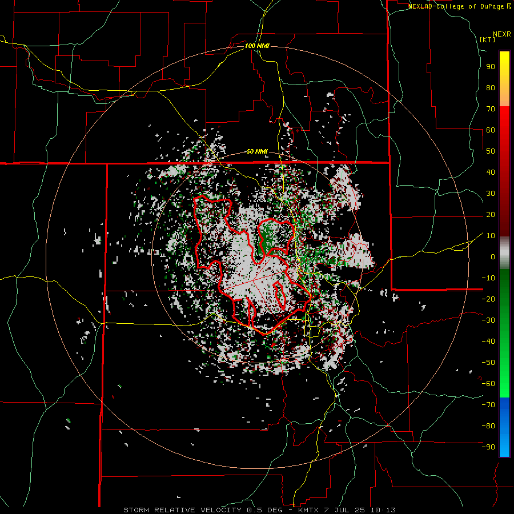
Task: Click the -30 value on velocity scale
Action: click(488, 320)
